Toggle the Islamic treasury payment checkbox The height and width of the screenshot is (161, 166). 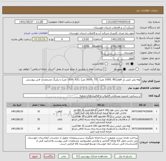tap(105, 69)
